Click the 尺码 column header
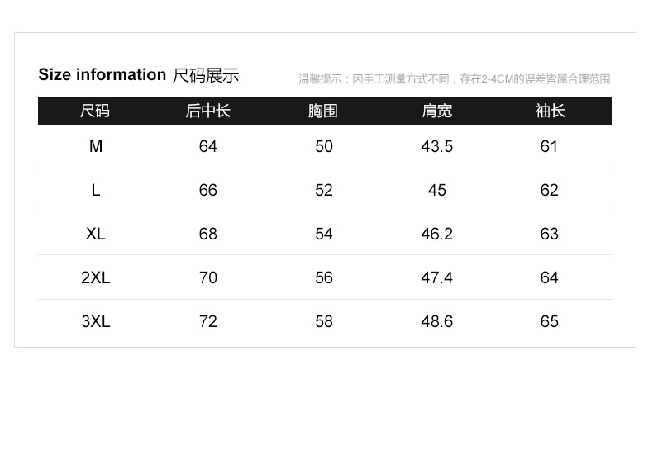653x474 pixels. tap(95, 111)
